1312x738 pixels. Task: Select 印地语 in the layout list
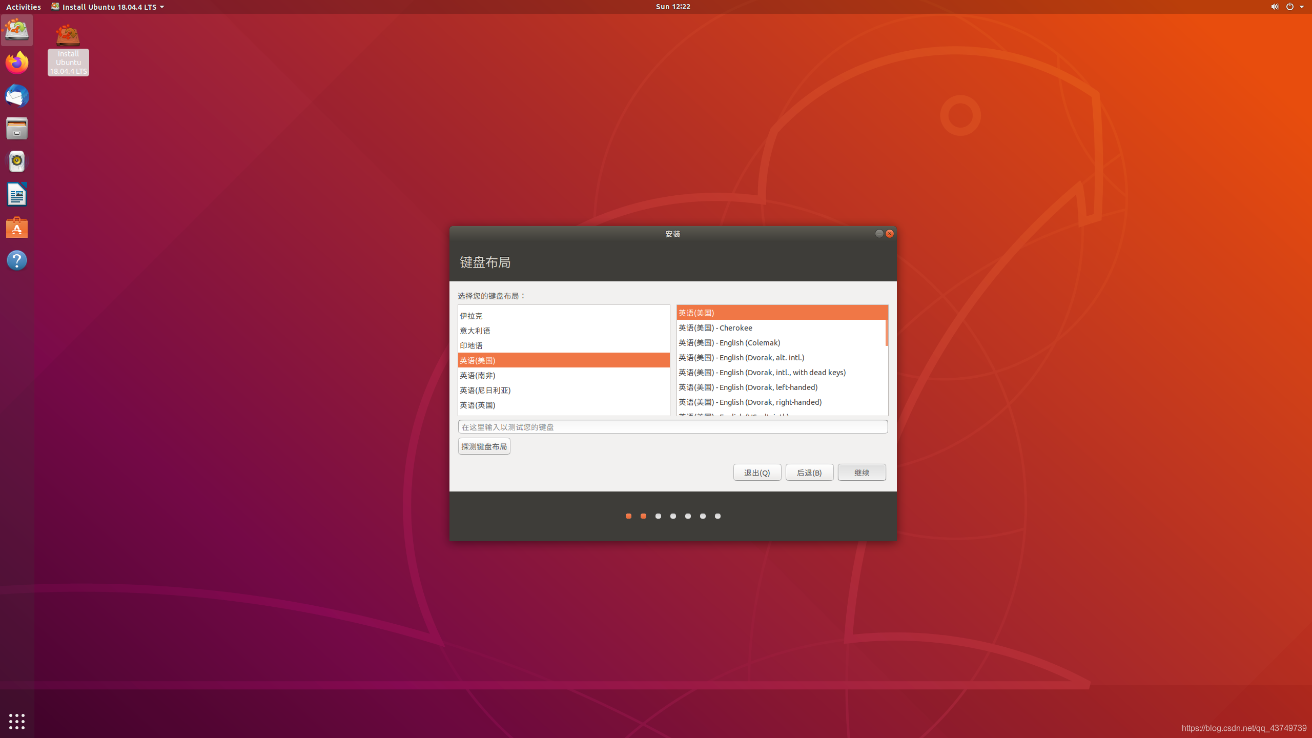[x=564, y=345]
